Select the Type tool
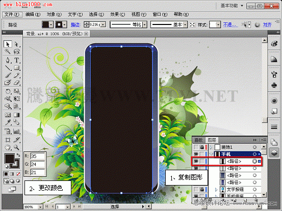 click(16, 60)
